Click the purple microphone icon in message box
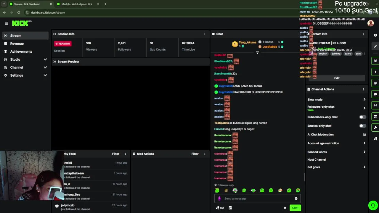Screen dimensions: 379x213 (219, 199)
